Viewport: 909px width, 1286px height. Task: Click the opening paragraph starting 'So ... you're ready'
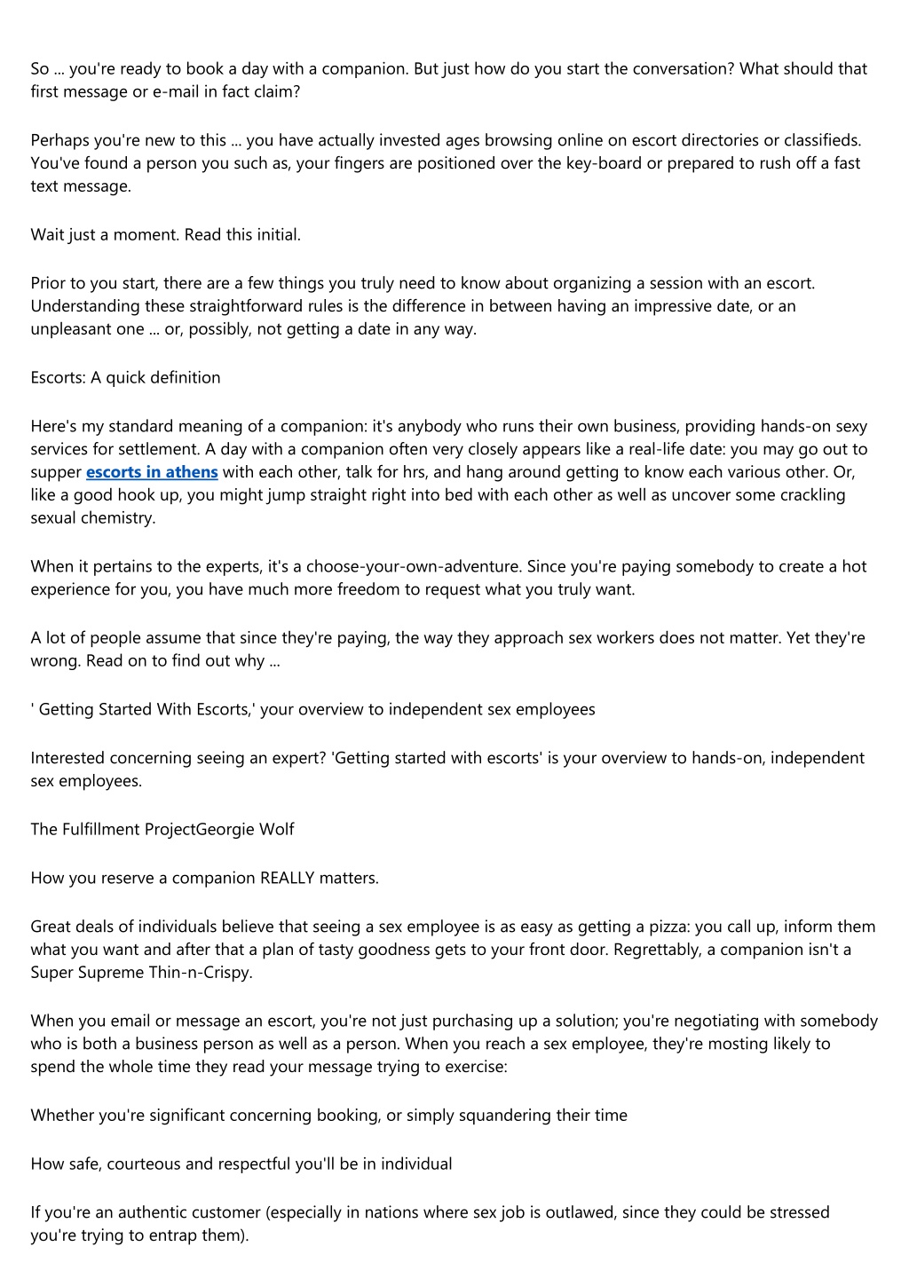click(449, 80)
